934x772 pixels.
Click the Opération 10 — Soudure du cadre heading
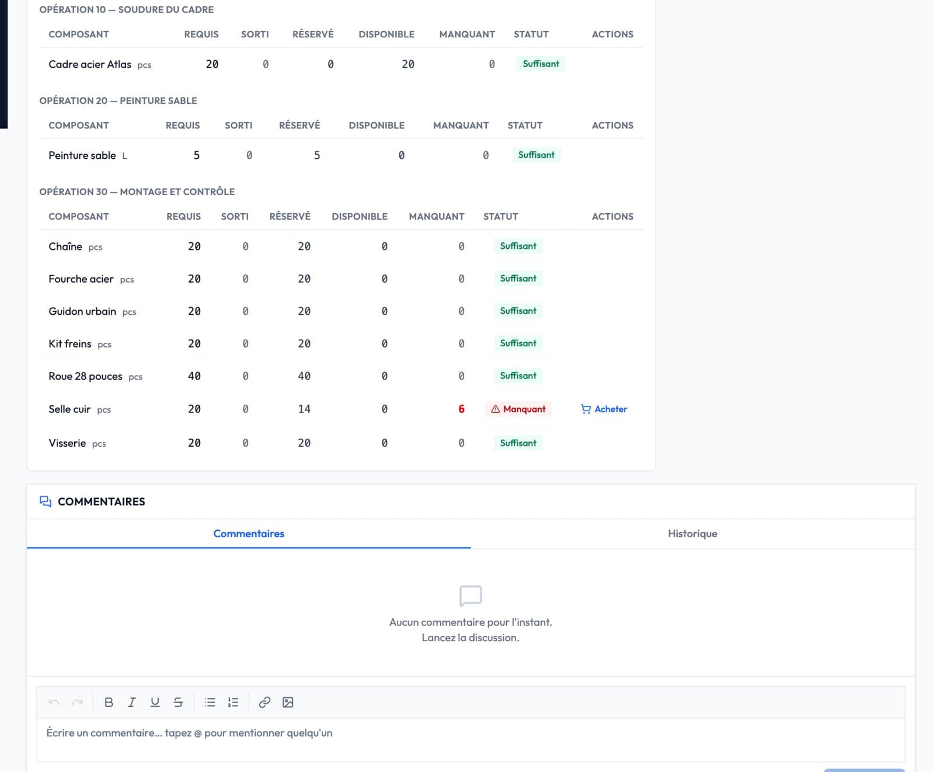click(x=126, y=9)
